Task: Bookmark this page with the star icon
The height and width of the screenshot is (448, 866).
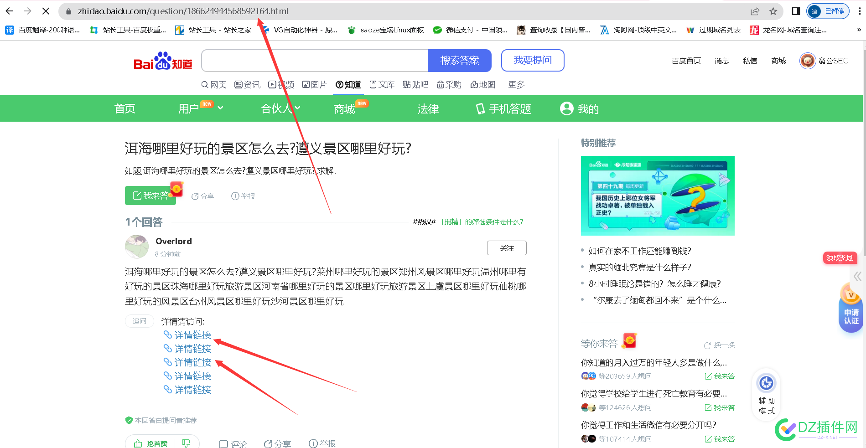Action: pos(773,11)
